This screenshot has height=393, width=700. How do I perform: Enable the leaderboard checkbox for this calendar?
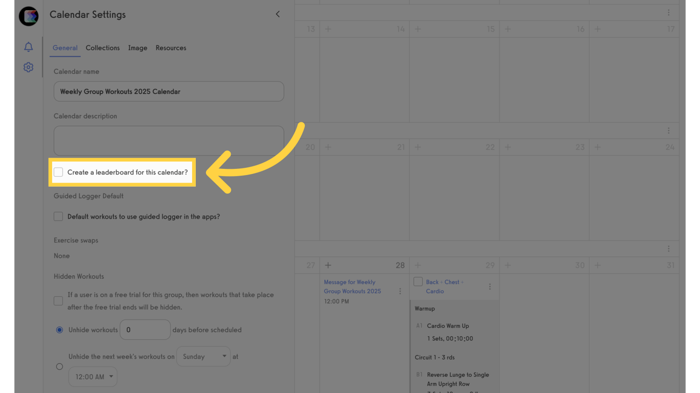coord(58,172)
